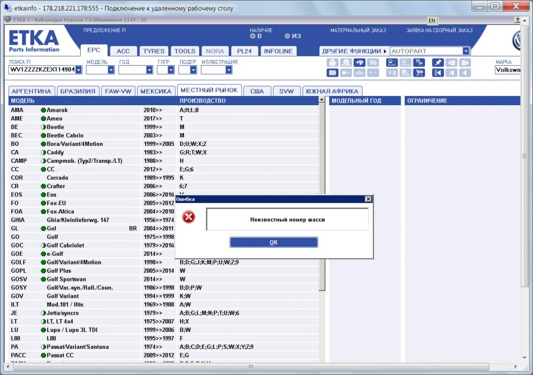Image resolution: width=533 pixels, height=375 pixels.
Task: Click the greyed previous-step bar-arrow icon
Action: [x=451, y=73]
